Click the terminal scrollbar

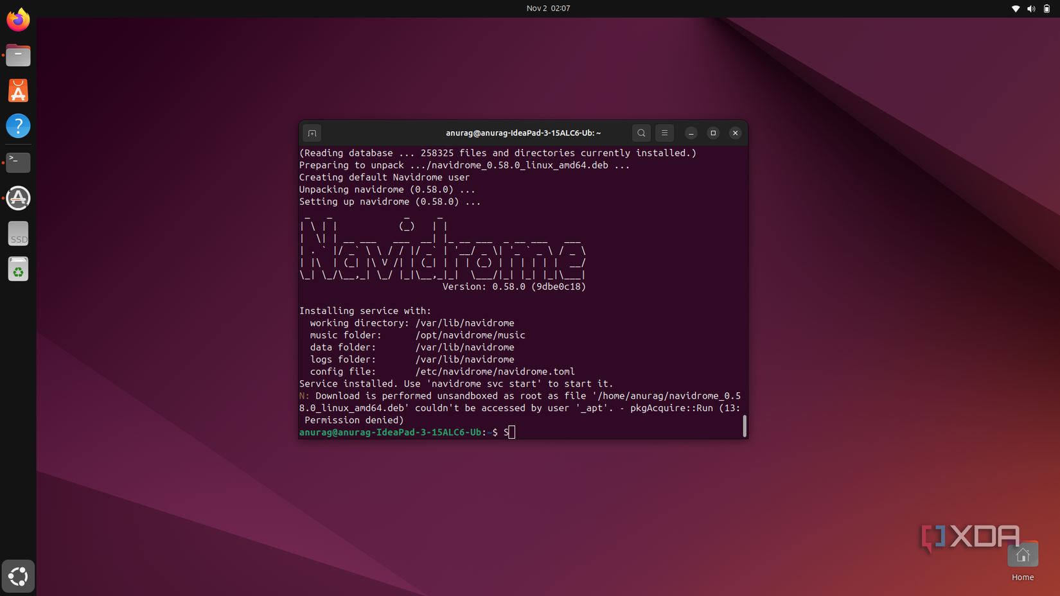744,426
